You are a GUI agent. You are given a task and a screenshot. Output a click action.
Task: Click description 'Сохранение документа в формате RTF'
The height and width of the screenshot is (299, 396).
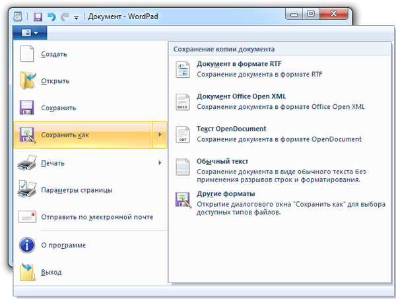(259, 75)
